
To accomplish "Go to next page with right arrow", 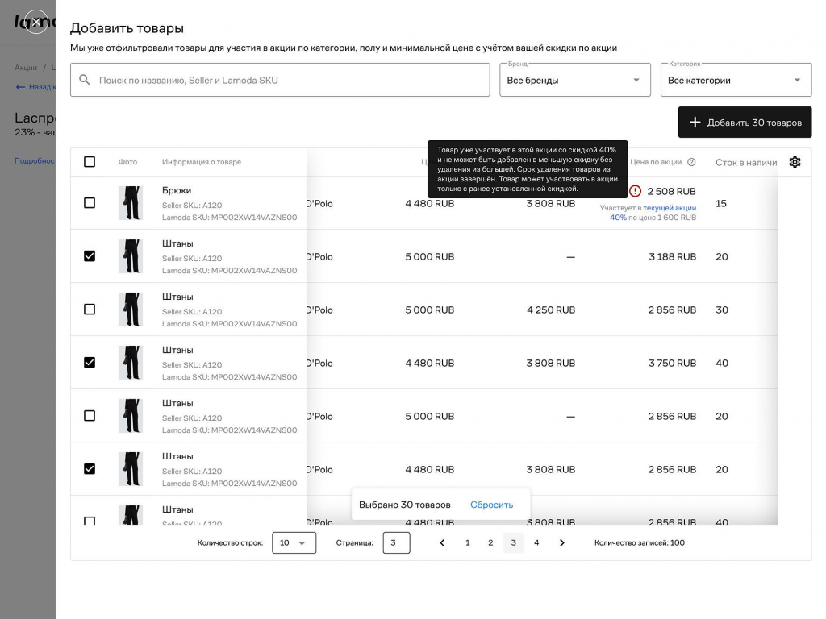I will pos(562,543).
